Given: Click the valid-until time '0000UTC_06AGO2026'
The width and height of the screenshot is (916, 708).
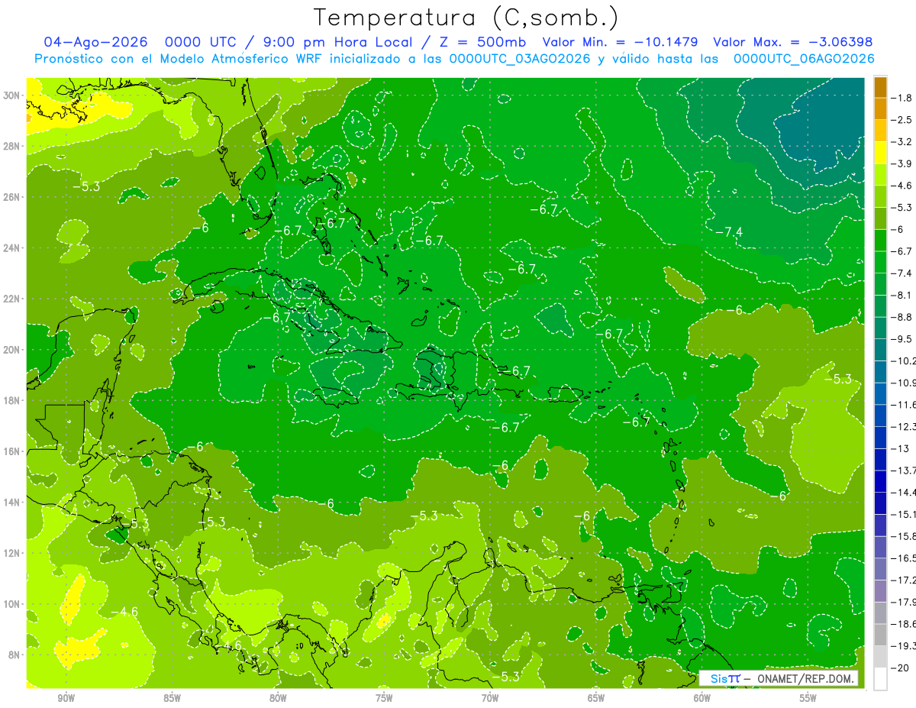Looking at the screenshot, I should point(804,59).
